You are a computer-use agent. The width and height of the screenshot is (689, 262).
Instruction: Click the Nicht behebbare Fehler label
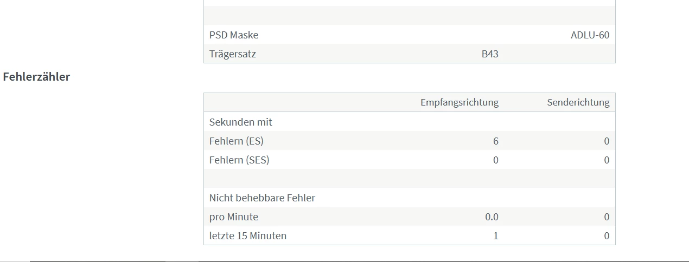262,198
